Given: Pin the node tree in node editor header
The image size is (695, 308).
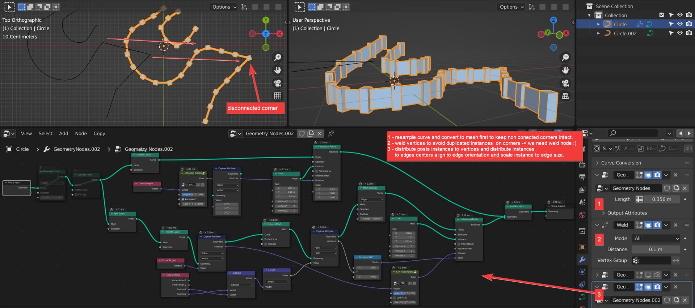Looking at the screenshot, I should click(331, 133).
